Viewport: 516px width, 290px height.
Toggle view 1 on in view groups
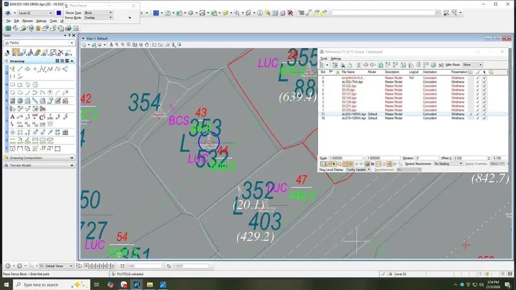pos(87,266)
